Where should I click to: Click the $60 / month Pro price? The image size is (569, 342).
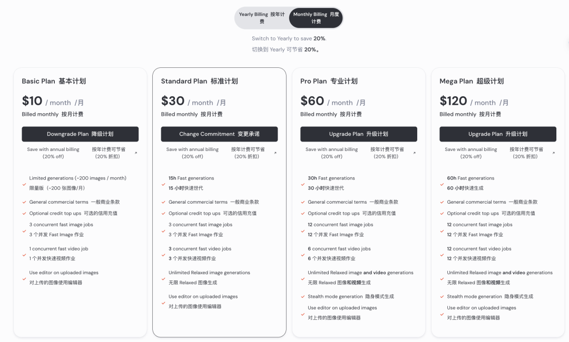click(x=333, y=101)
